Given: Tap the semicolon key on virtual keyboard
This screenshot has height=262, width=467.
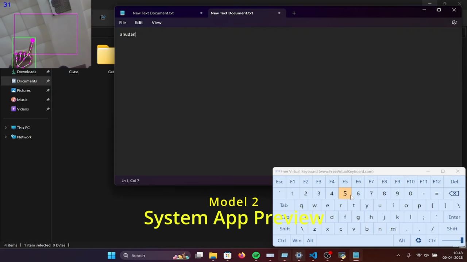Looking at the screenshot, I should pyautogui.click(x=424, y=217).
